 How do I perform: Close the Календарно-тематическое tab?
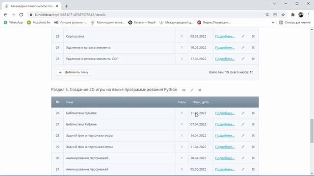click(x=57, y=6)
